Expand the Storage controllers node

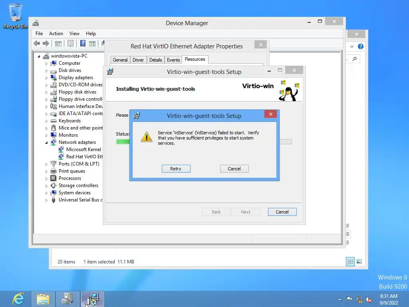[46, 186]
